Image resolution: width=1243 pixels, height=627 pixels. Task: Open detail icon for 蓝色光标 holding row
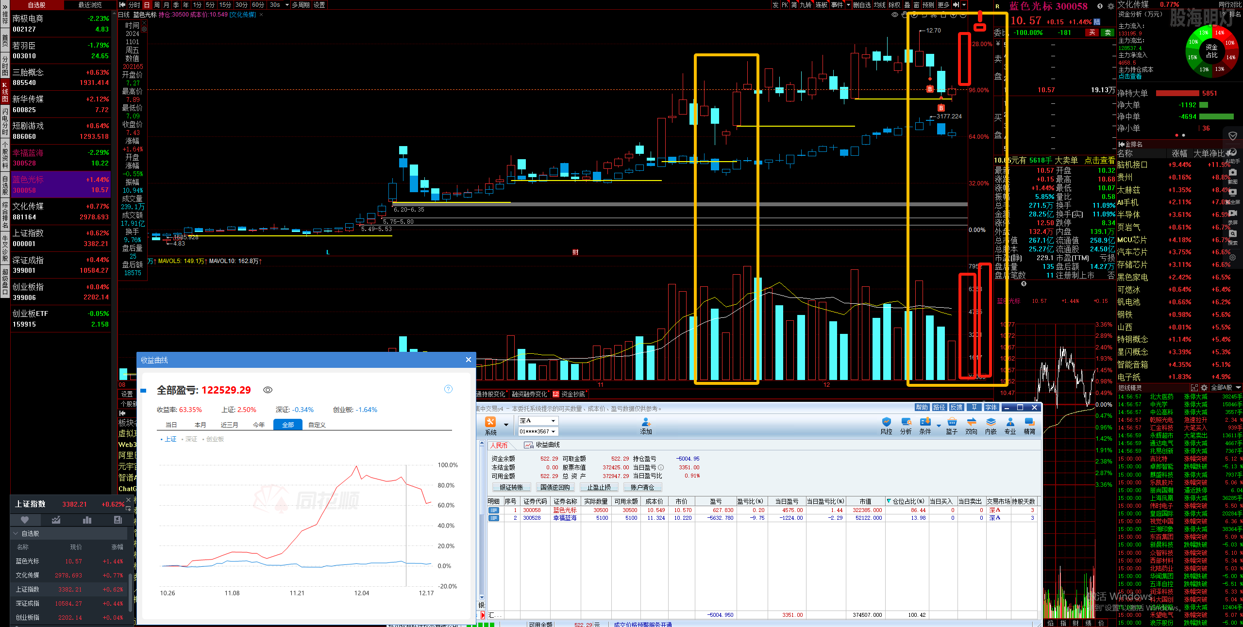(494, 510)
